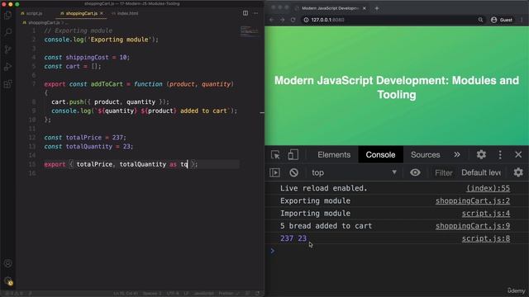This screenshot has width=529, height=297.
Task: Open the shoppingCart.js:2 source link
Action: tap(473, 200)
